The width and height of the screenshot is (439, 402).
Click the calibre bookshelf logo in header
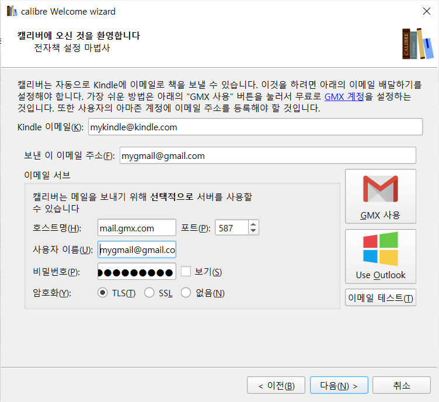pos(417,44)
